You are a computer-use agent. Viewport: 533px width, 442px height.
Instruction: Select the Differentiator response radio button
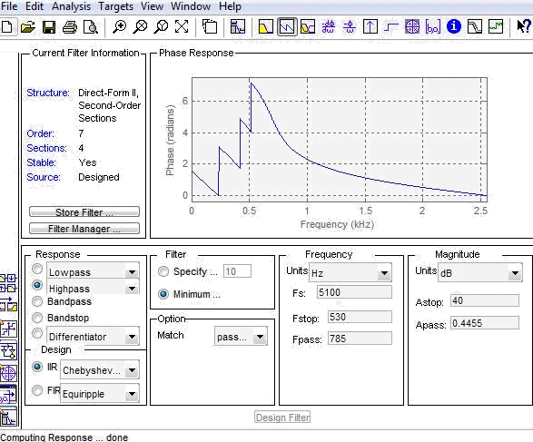click(x=37, y=333)
